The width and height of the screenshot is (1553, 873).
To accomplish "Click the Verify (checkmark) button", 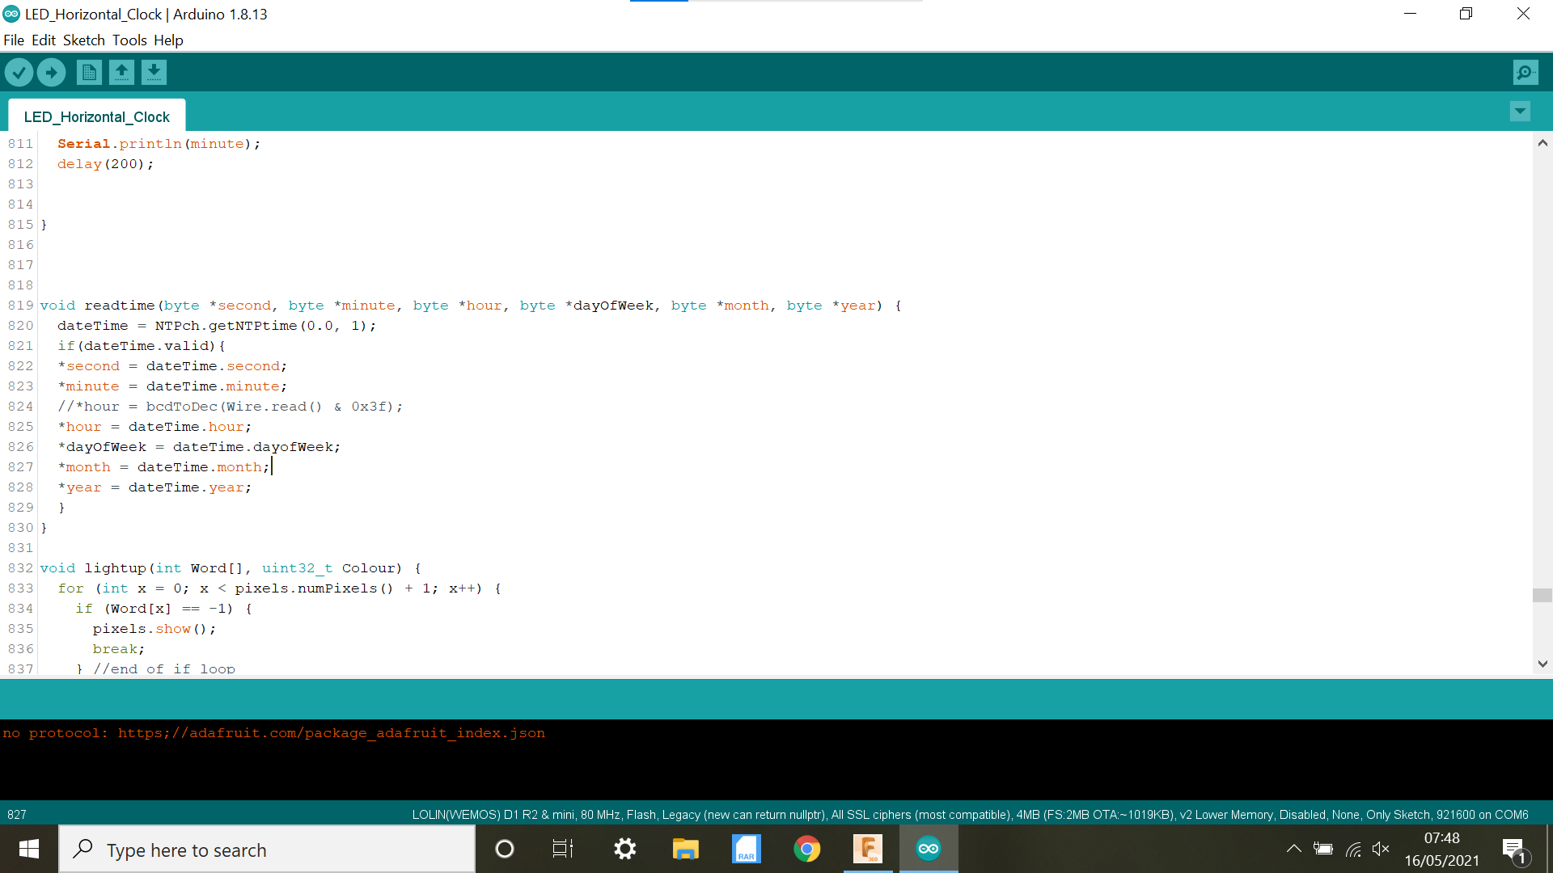I will click(18, 71).
